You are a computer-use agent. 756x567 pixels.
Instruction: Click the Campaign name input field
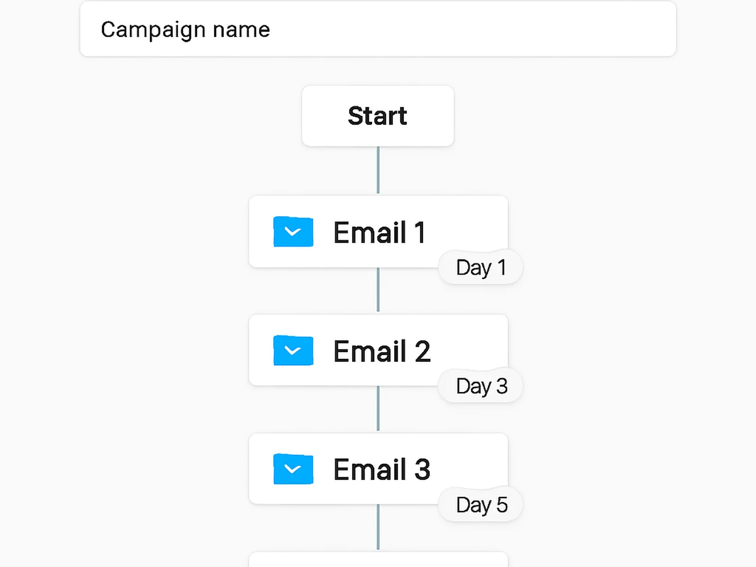pos(378,29)
